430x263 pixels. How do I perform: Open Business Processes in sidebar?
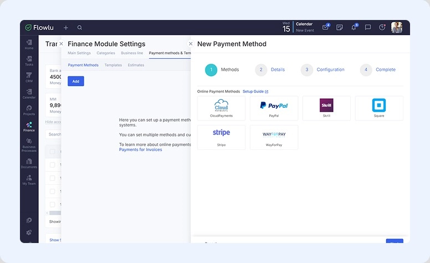(29, 145)
